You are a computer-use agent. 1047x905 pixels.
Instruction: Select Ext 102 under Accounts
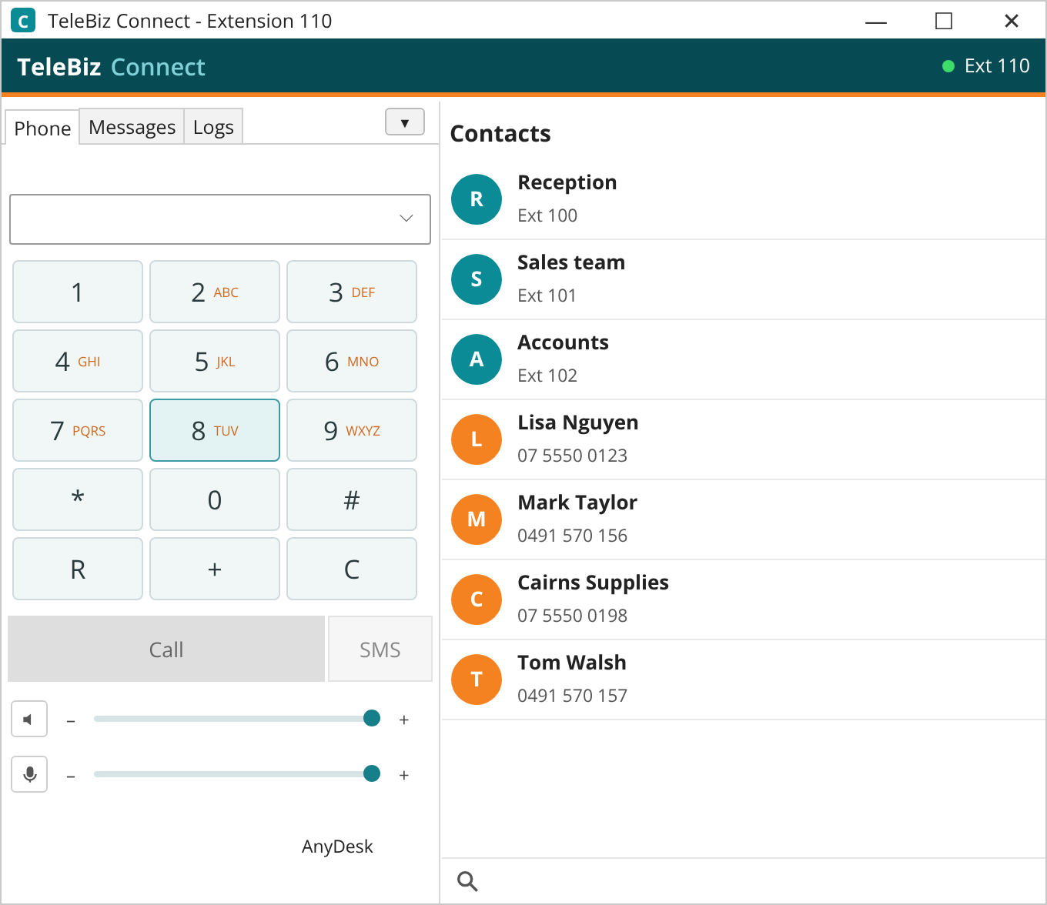(x=547, y=376)
